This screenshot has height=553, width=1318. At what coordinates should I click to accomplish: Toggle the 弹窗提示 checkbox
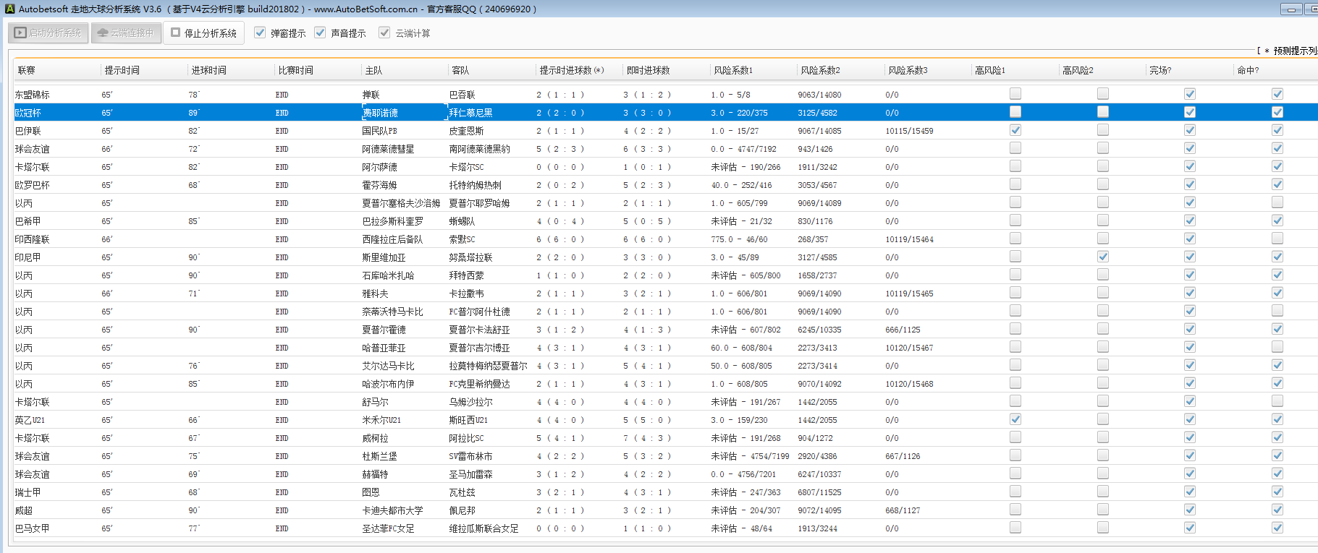coord(260,33)
